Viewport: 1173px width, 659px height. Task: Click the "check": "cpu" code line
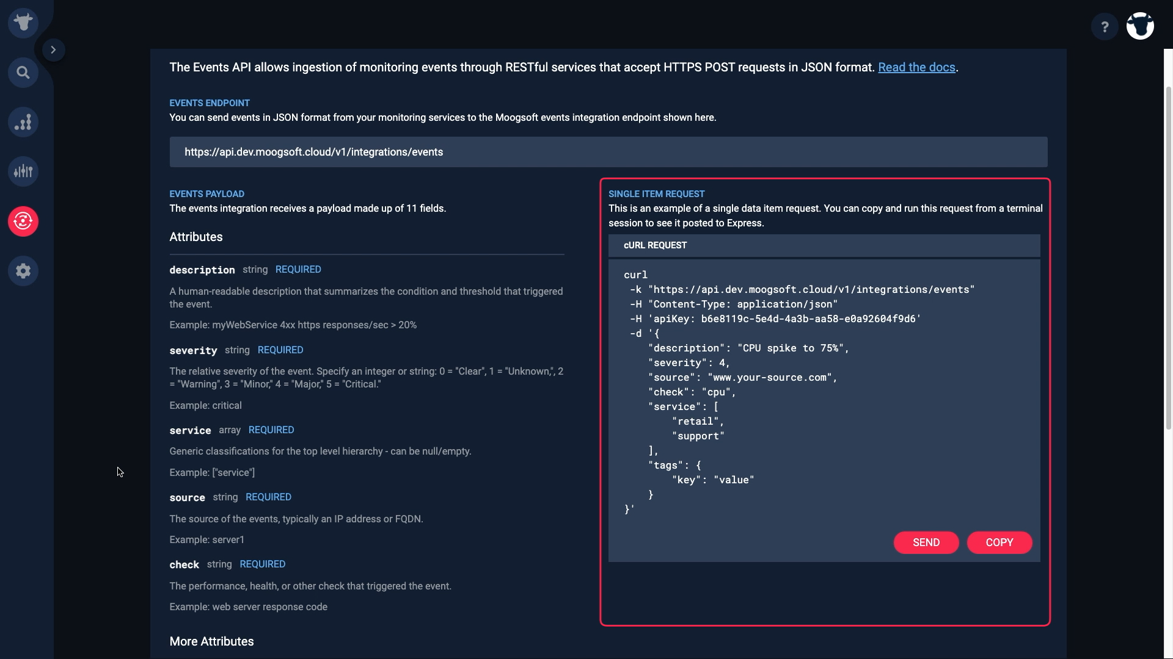692,392
